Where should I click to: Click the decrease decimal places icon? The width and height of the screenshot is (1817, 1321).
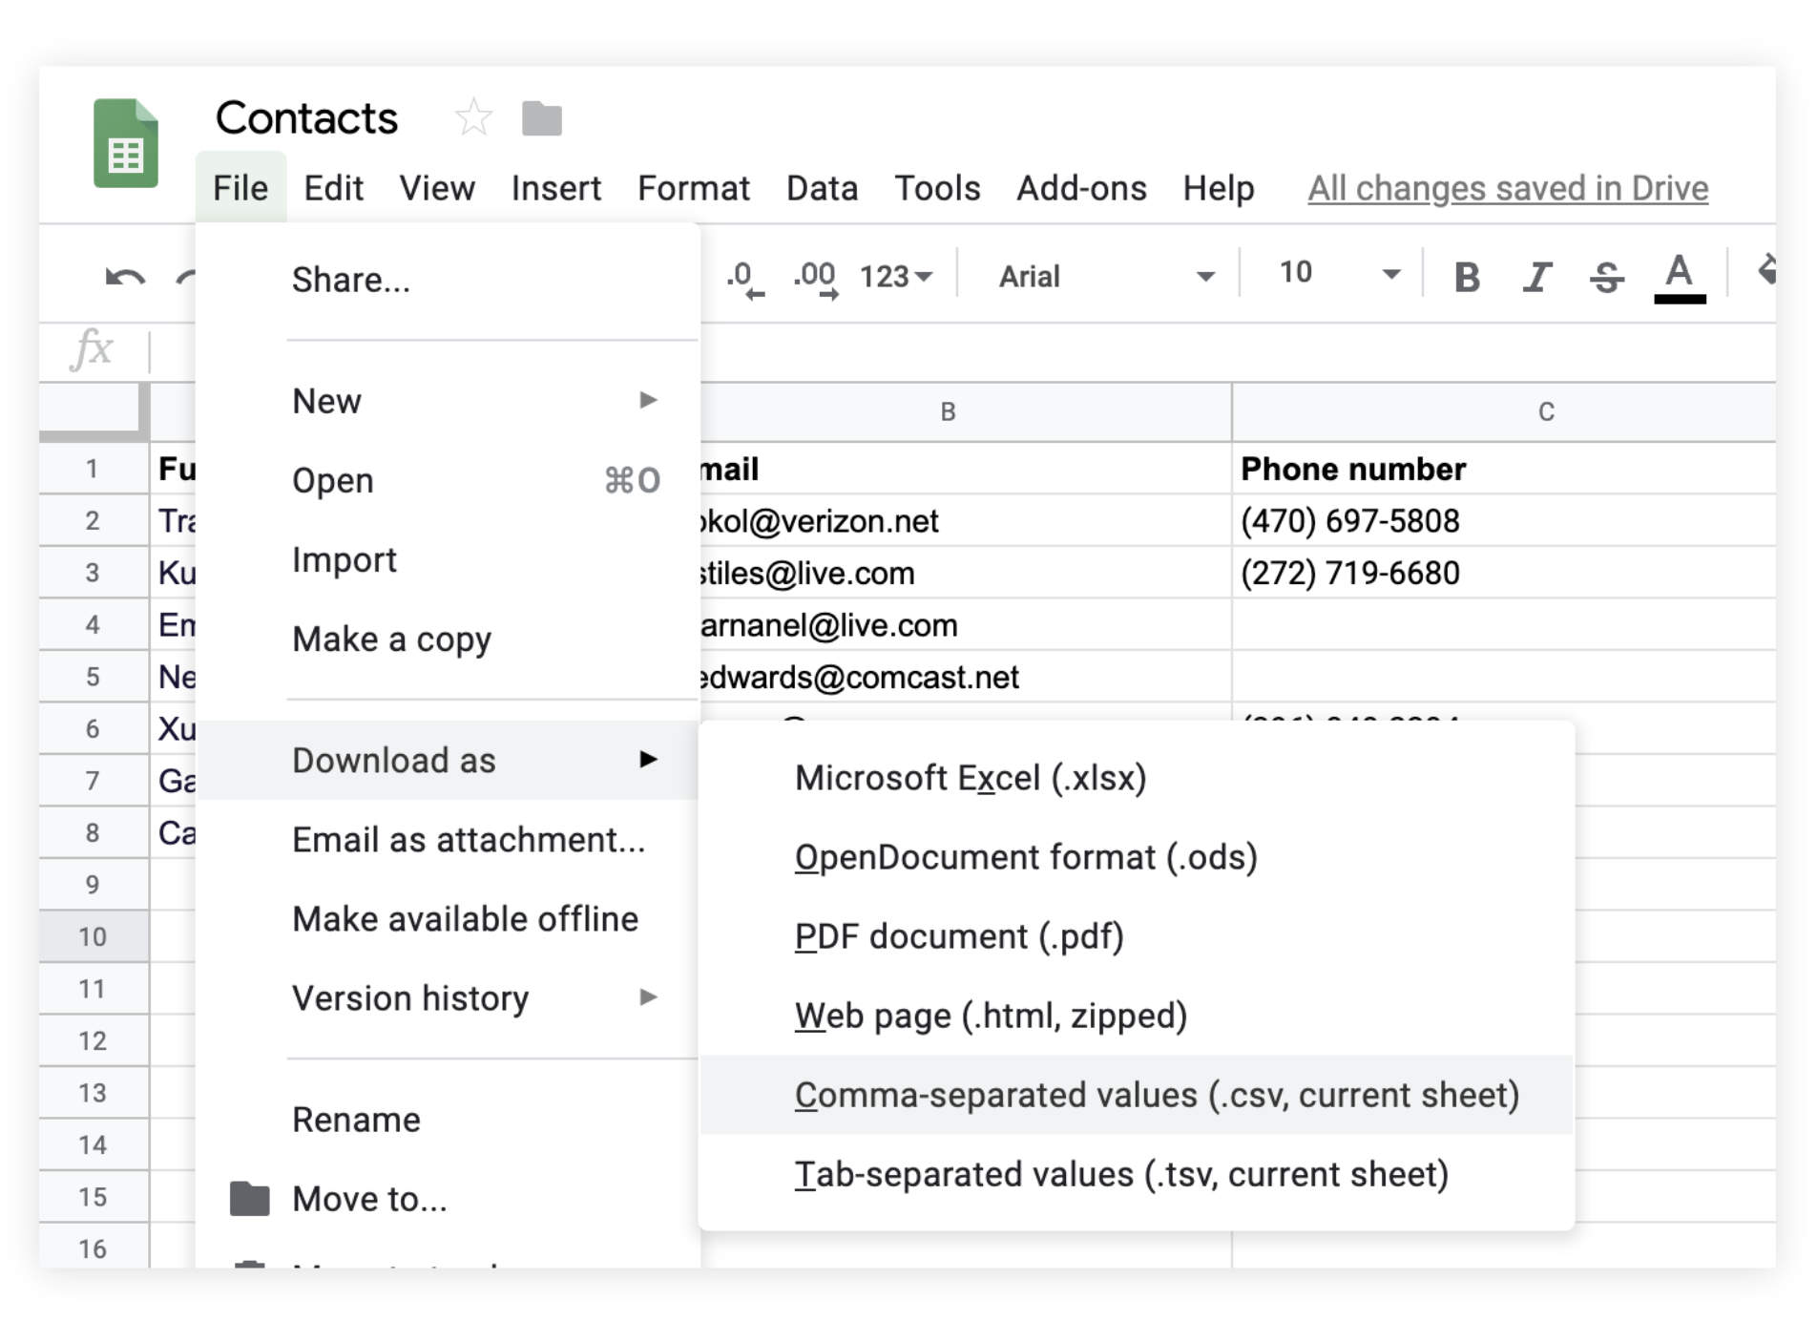[744, 278]
